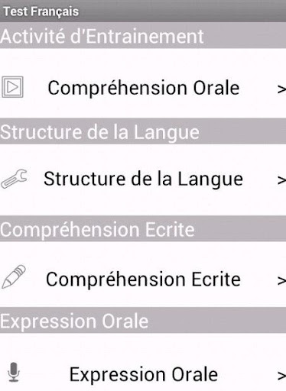Choose the black Expression Orale list label

[x=144, y=375]
